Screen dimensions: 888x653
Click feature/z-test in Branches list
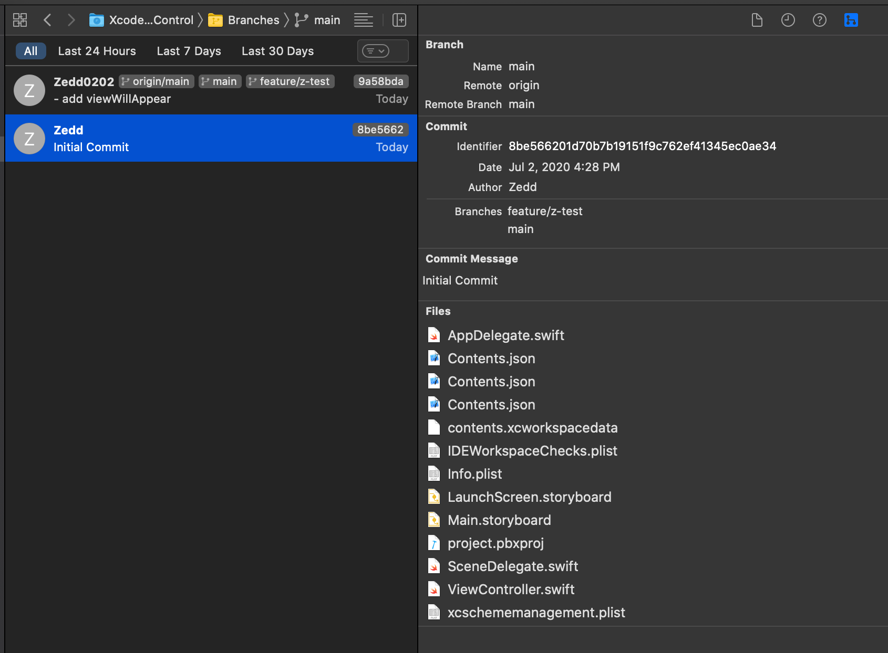click(545, 211)
